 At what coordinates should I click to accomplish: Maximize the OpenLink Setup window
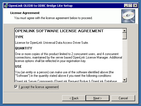[x=130, y=6]
